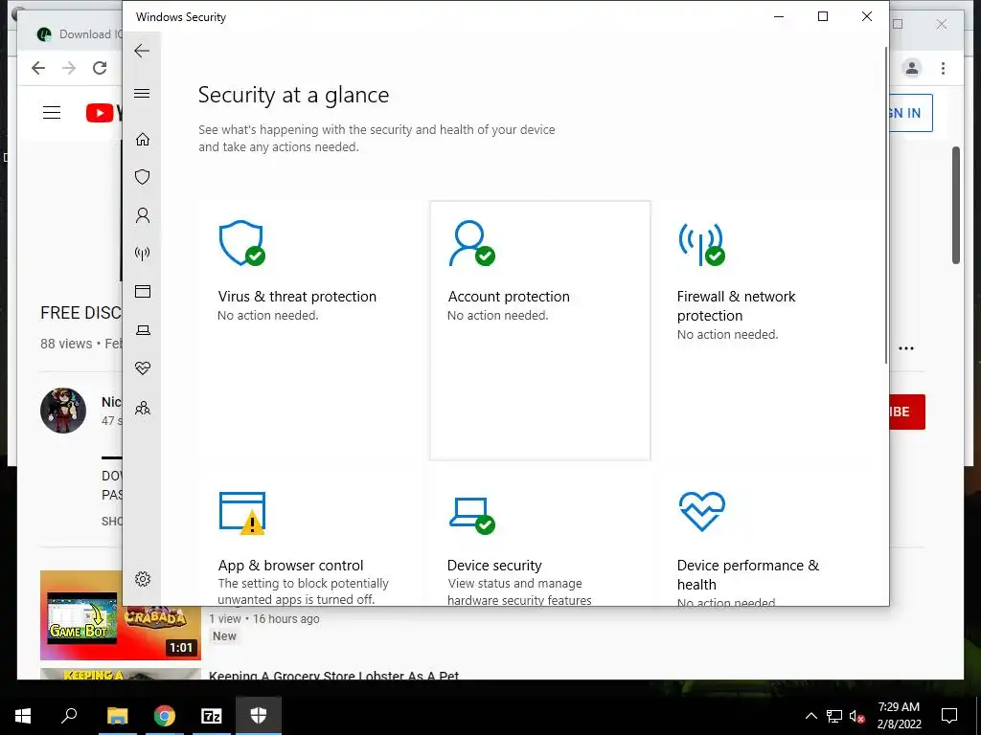This screenshot has width=981, height=735.
Task: Reload the Chrome page
Action: [100, 68]
